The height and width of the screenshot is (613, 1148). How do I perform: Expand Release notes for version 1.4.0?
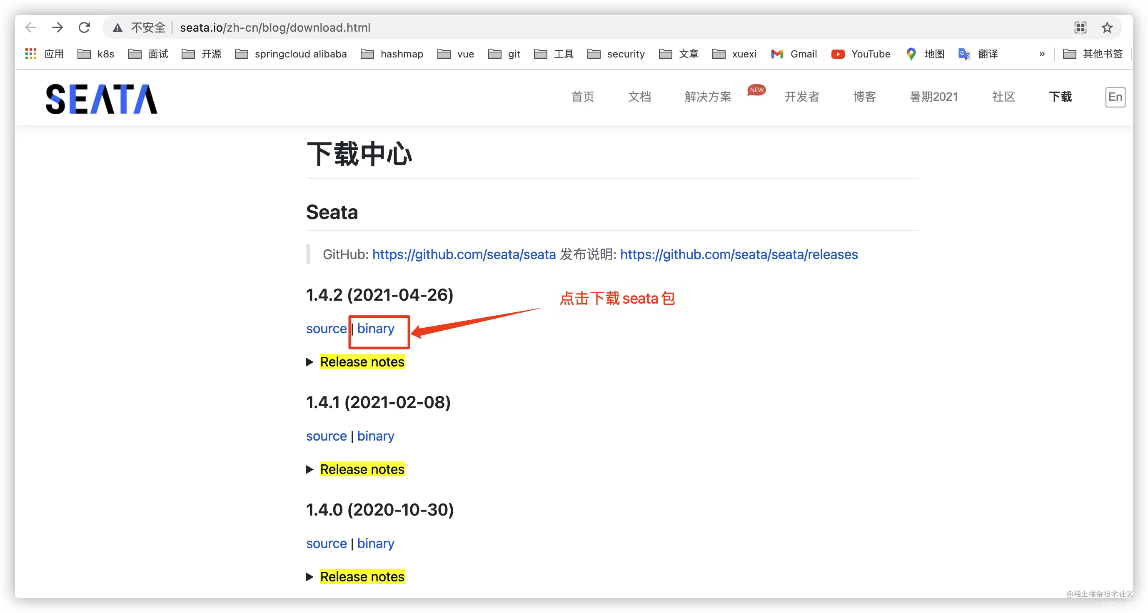362,576
